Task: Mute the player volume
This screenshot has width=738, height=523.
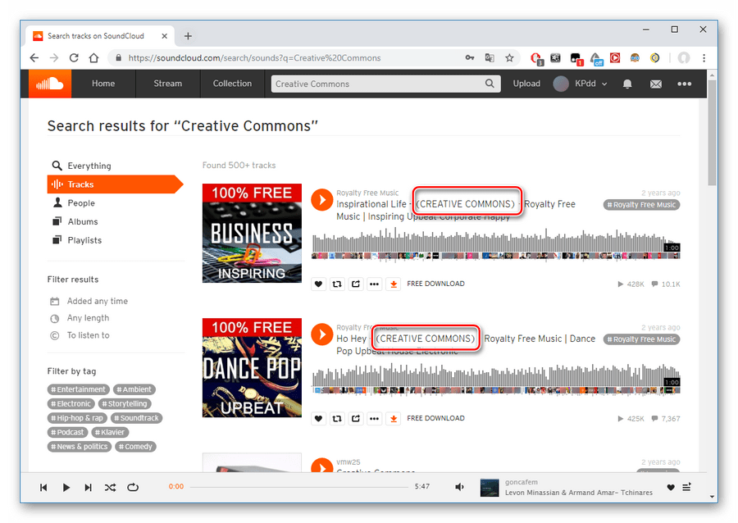Action: tap(460, 487)
